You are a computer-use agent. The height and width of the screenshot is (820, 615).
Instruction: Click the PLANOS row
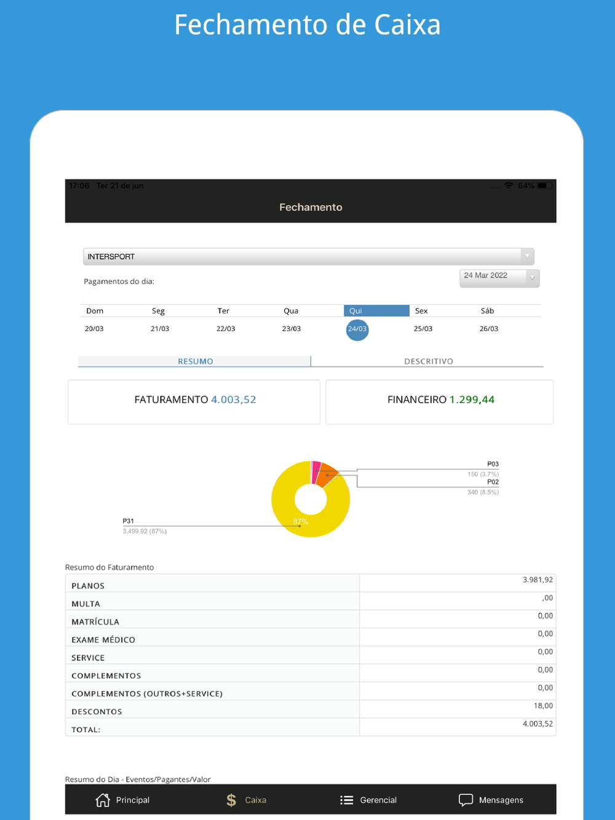click(x=311, y=583)
